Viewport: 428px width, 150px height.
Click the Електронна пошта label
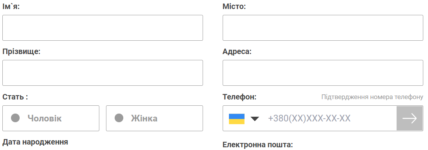point(258,145)
